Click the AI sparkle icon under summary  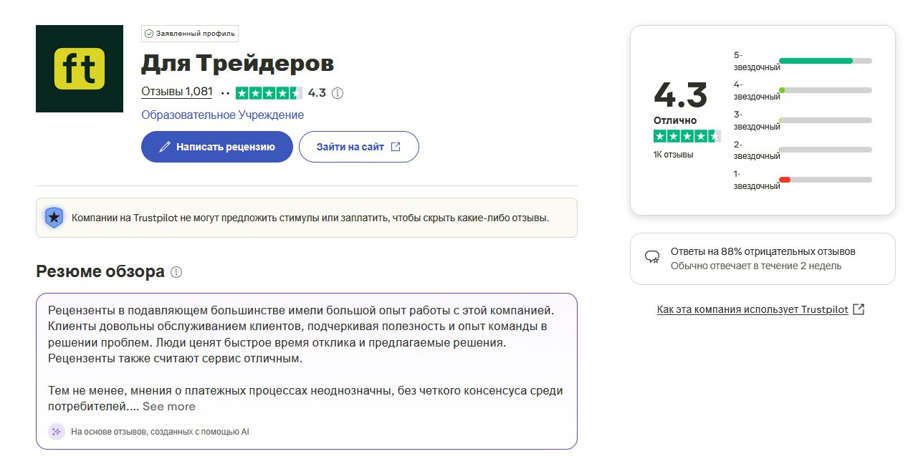(x=57, y=432)
